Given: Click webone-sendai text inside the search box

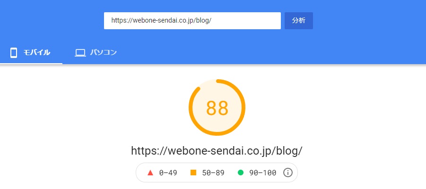Looking at the screenshot, I should pyautogui.click(x=155, y=21).
